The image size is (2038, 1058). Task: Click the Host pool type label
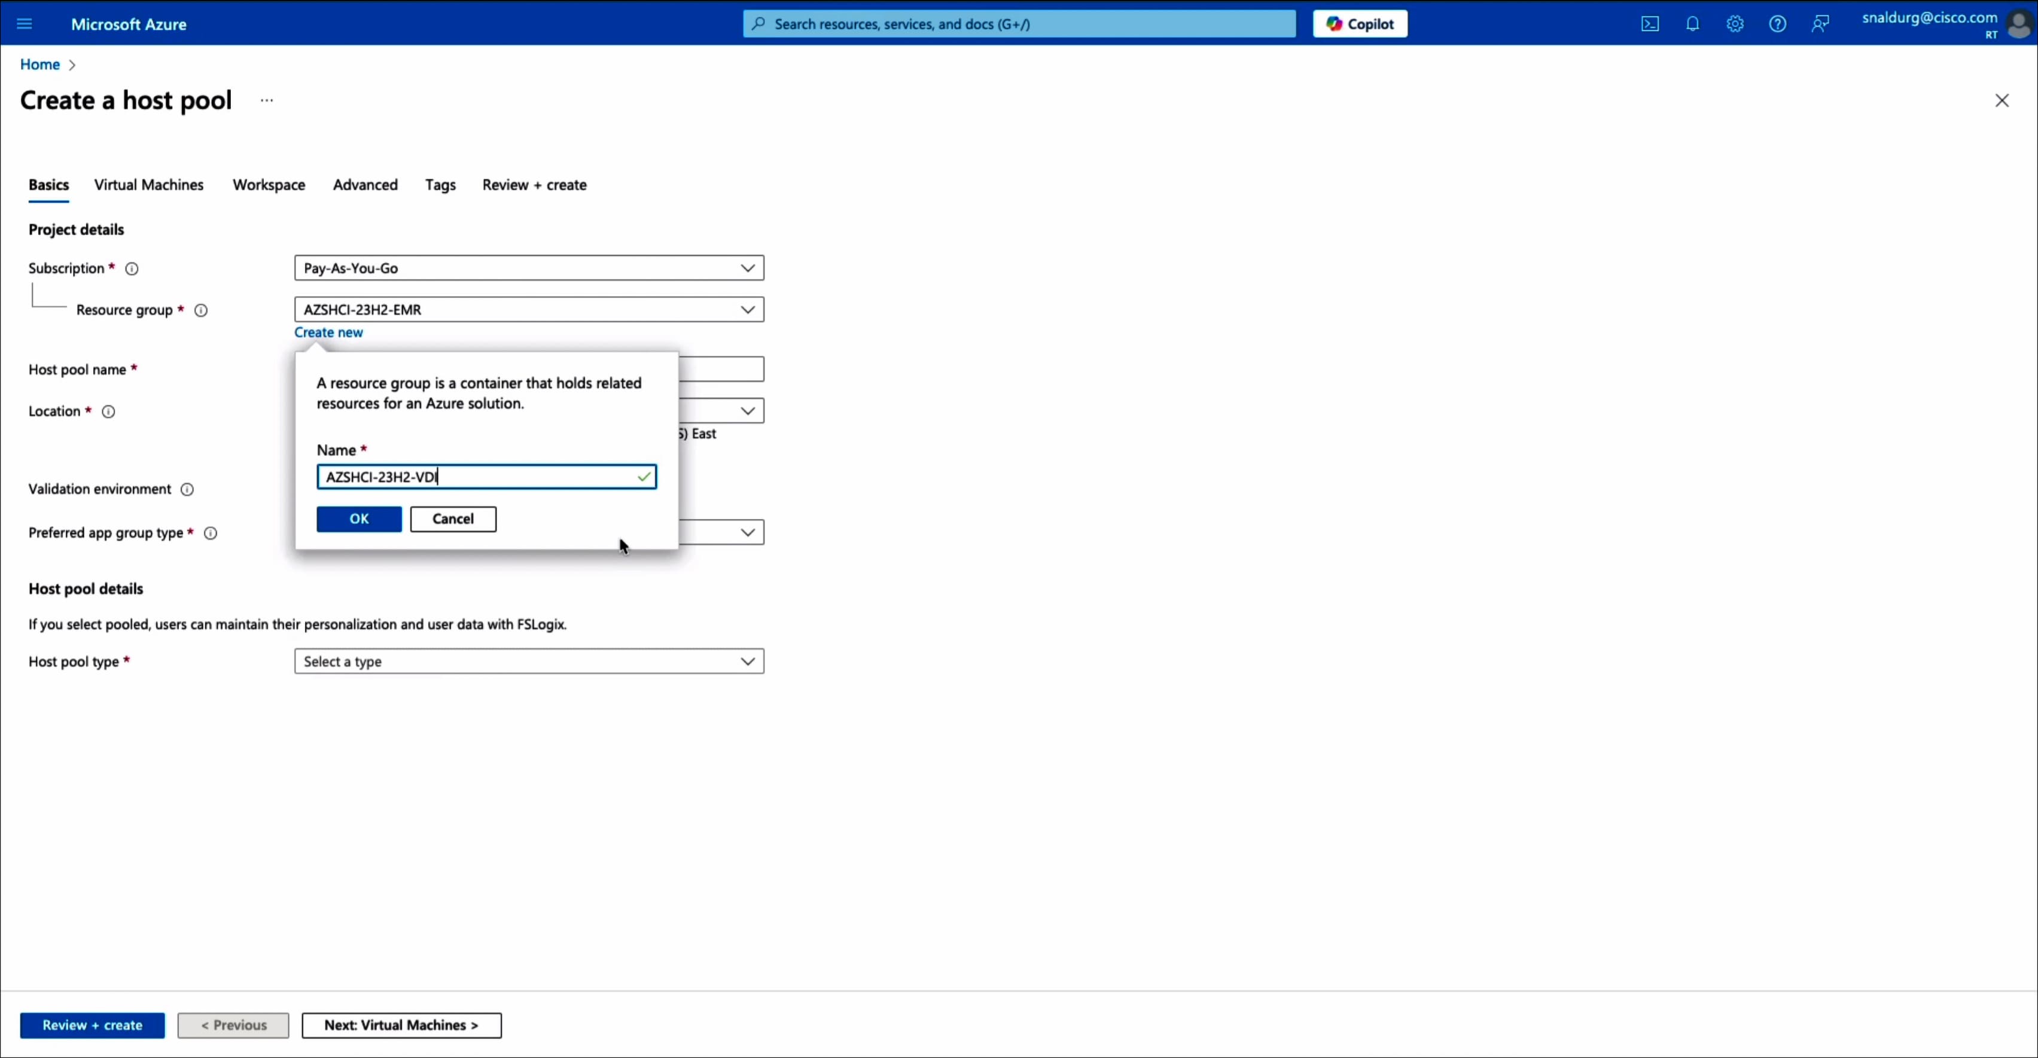(74, 662)
